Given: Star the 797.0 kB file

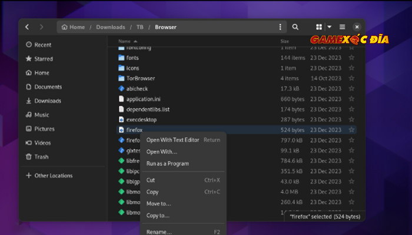Looking at the screenshot, I should click(x=351, y=140).
